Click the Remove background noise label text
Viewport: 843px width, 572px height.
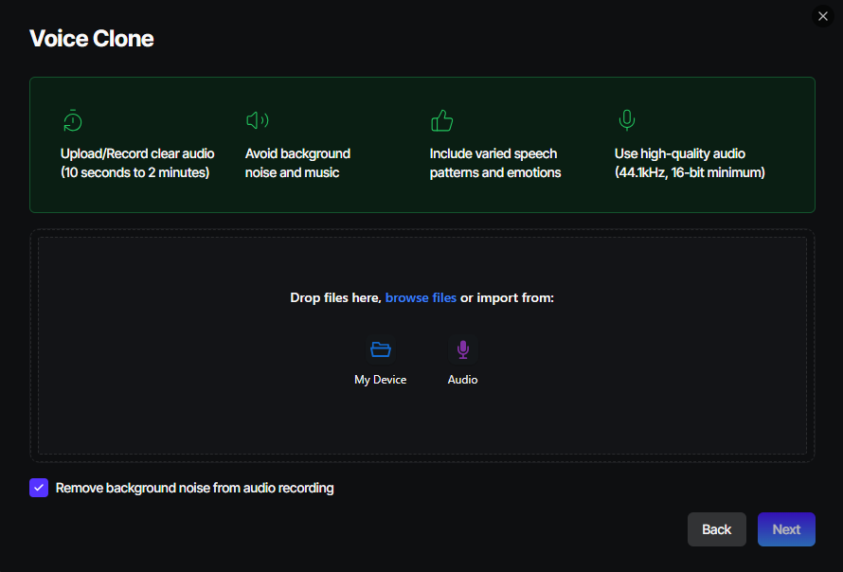pyautogui.click(x=194, y=488)
